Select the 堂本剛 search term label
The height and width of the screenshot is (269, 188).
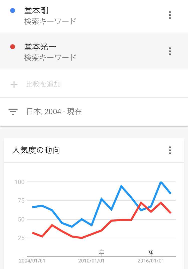36,11
